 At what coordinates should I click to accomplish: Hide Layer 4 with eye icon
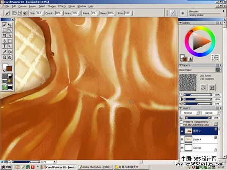182,140
